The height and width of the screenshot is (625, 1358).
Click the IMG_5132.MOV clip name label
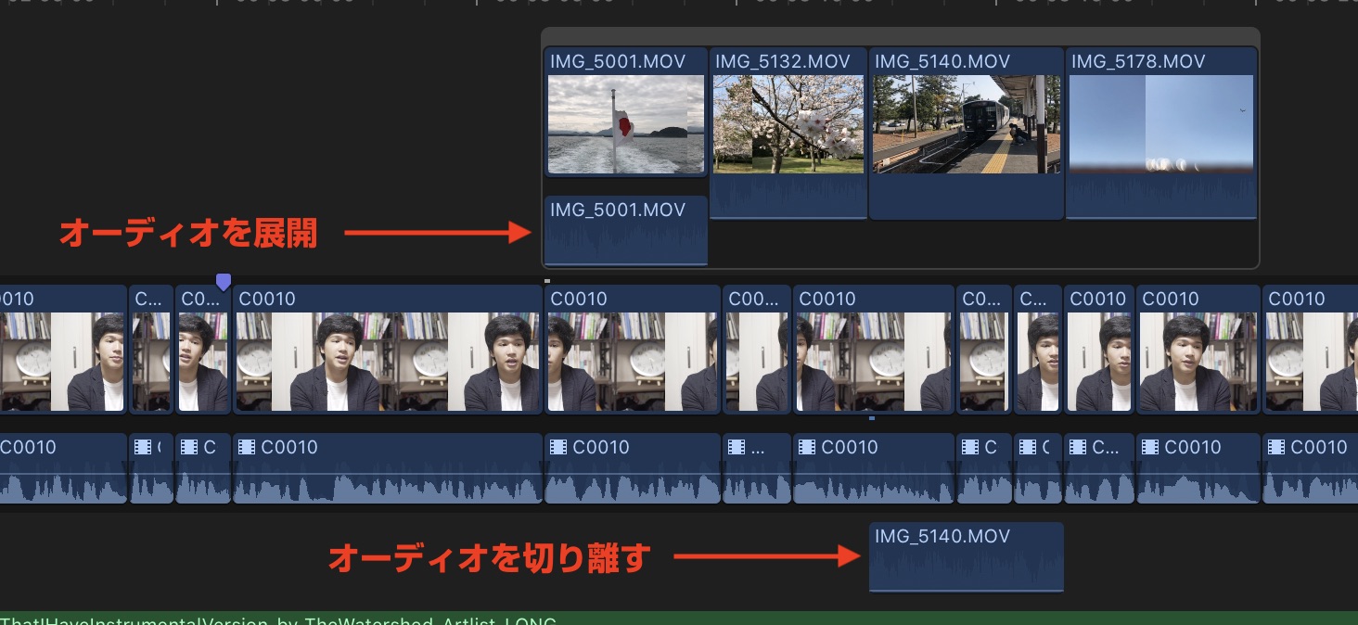pyautogui.click(x=783, y=61)
